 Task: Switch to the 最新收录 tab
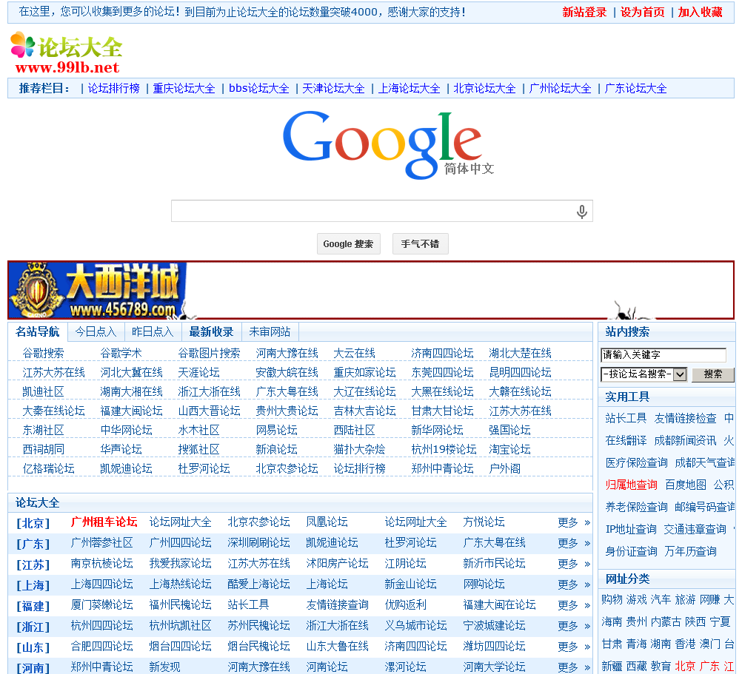(211, 331)
